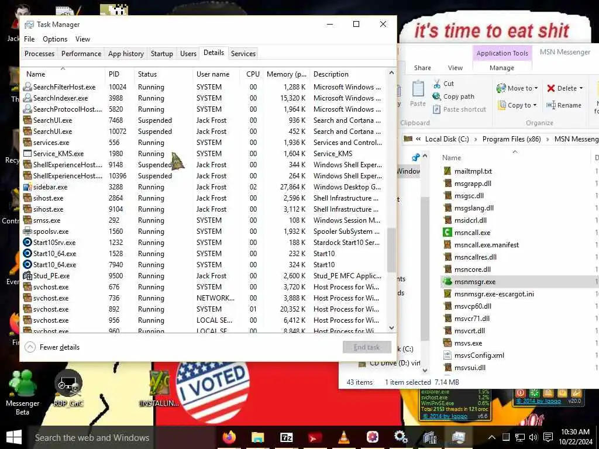Select SearchUI.exe row with PID 7468

(204, 120)
